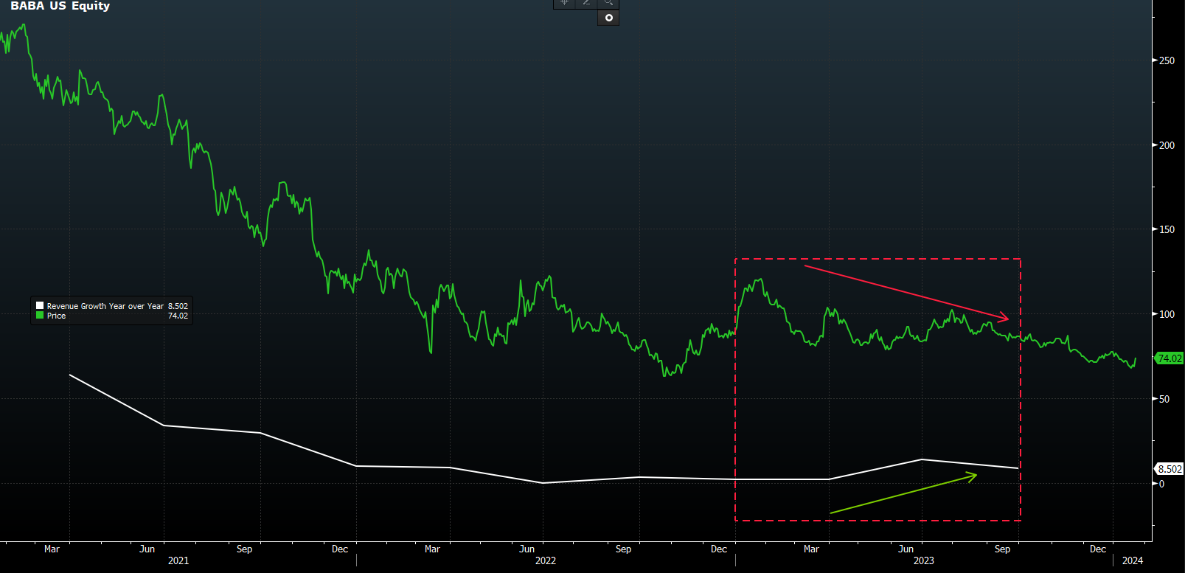Click the green 74.02 price tag on axis

tap(1170, 358)
